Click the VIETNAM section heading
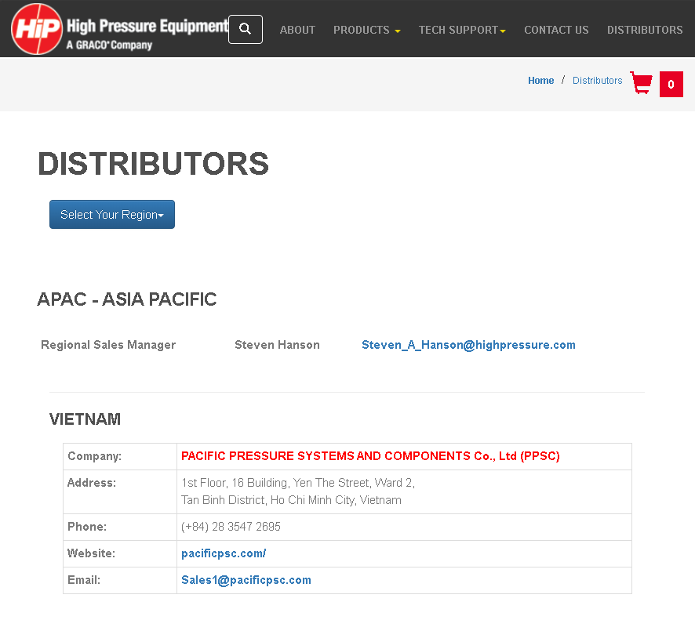695x620 pixels. [x=85, y=419]
